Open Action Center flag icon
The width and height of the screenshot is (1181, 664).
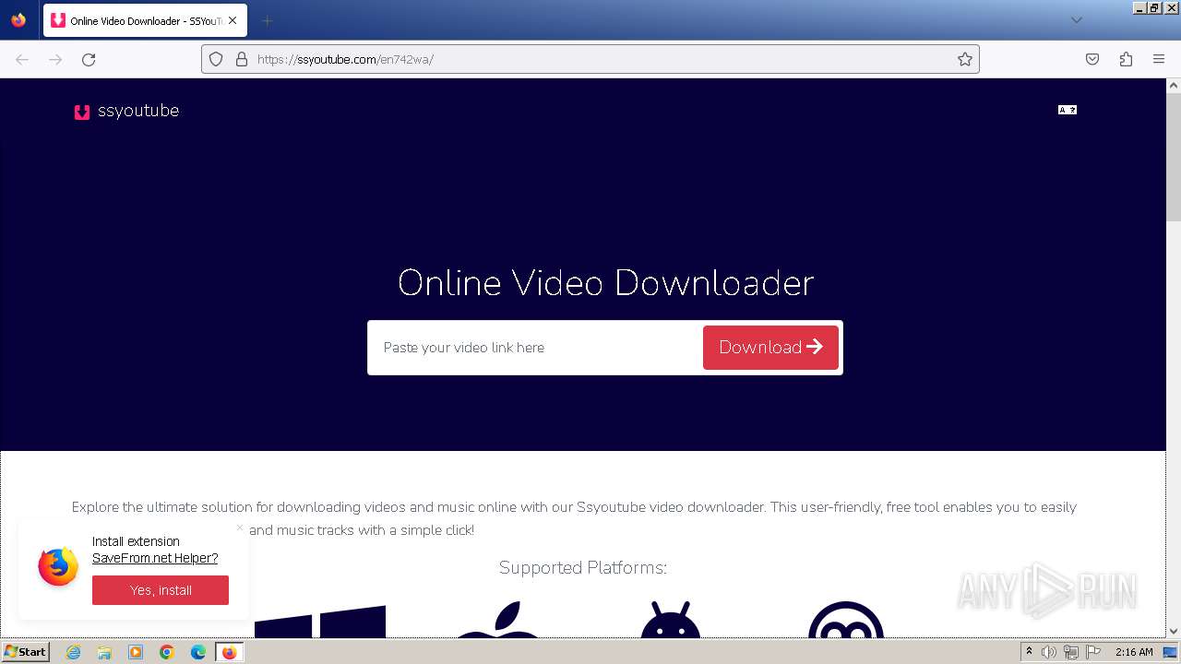(x=1093, y=652)
